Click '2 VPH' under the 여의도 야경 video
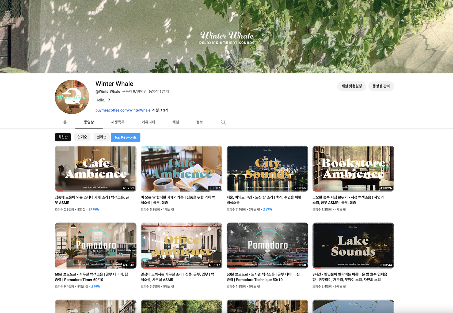This screenshot has height=313, width=453. tap(268, 209)
